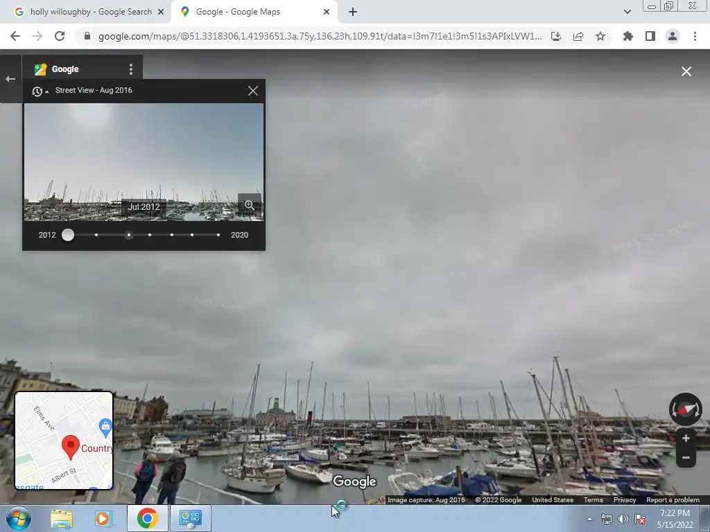Zoom out with the minus button

pyautogui.click(x=686, y=457)
